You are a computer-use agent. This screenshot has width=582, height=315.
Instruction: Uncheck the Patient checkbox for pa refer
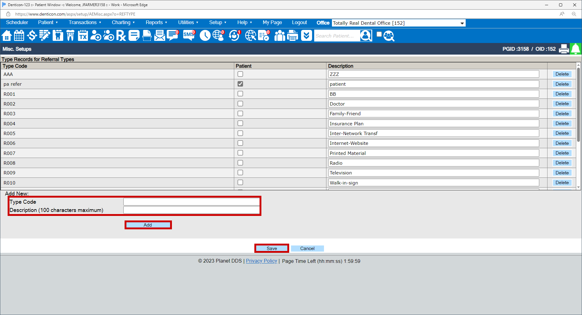[x=240, y=84]
